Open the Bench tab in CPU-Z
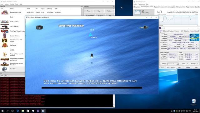This screenshot has width=200, height=113. (x=192, y=31)
